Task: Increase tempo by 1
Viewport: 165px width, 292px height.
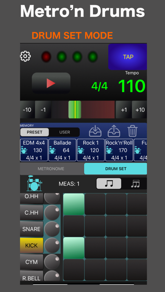Action: pos(124,109)
